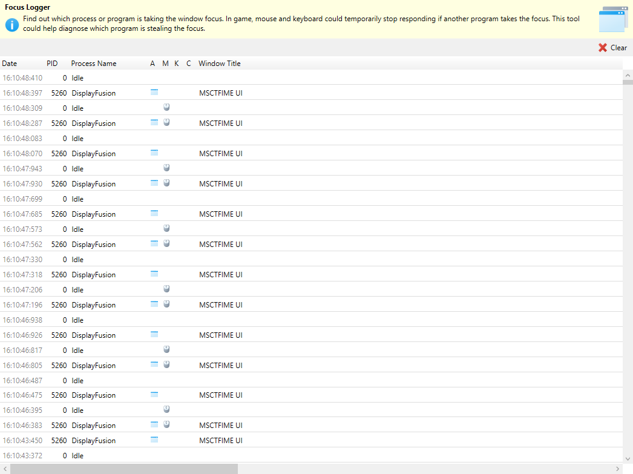The width and height of the screenshot is (633, 474).
Task: Select the MSCTFIME UI title in the 16:10:46:475 row
Action: pyautogui.click(x=221, y=395)
